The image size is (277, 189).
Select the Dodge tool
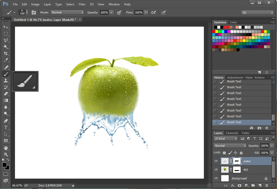pos(6,114)
